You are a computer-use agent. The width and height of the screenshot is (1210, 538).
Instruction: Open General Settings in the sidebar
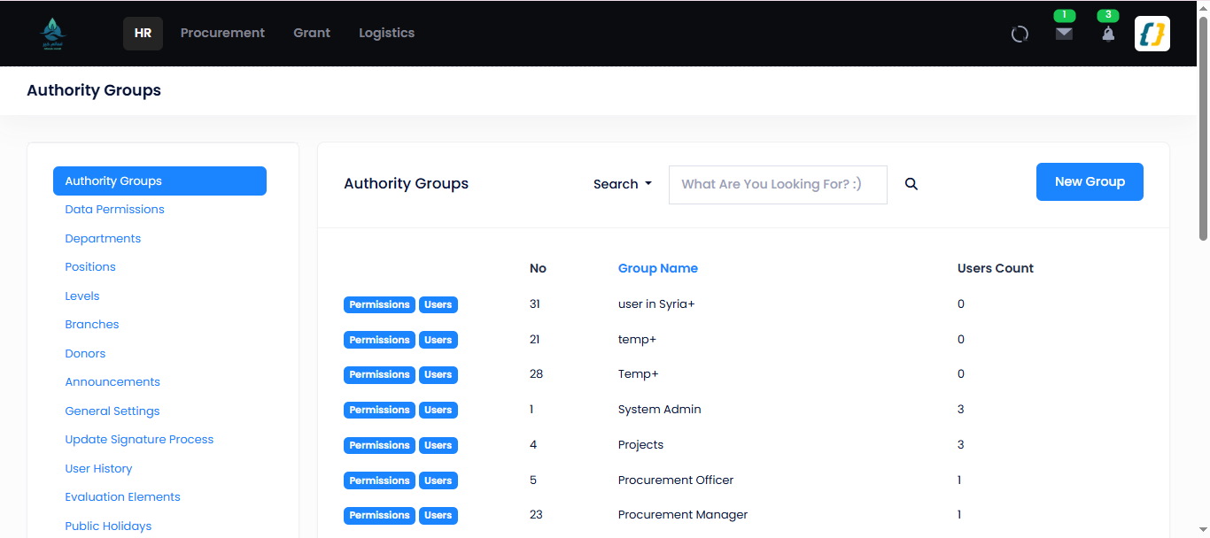(x=112, y=411)
